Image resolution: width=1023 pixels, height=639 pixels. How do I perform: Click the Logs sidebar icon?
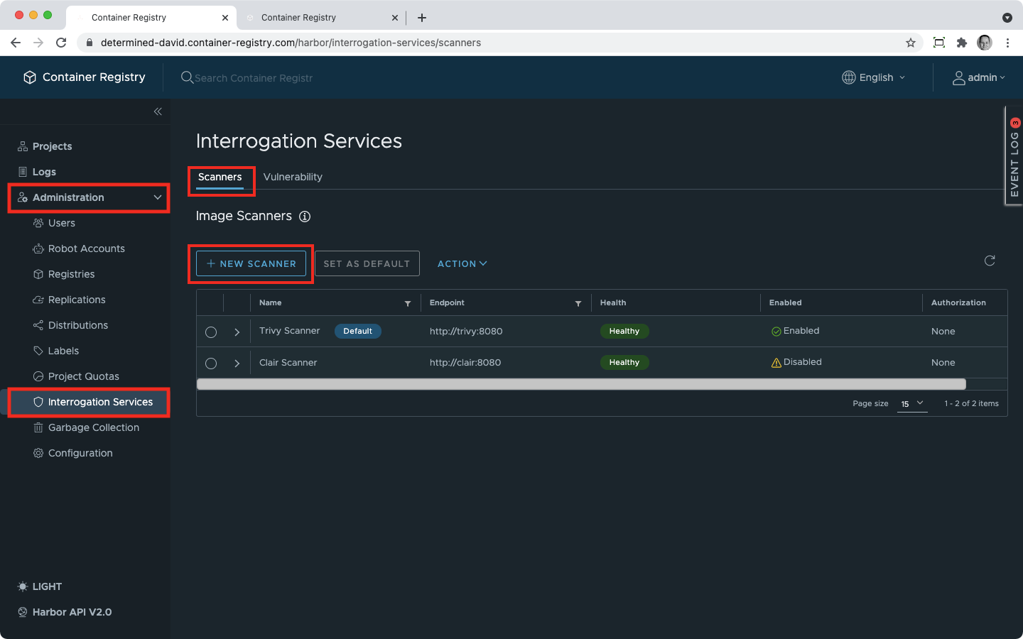tap(23, 172)
